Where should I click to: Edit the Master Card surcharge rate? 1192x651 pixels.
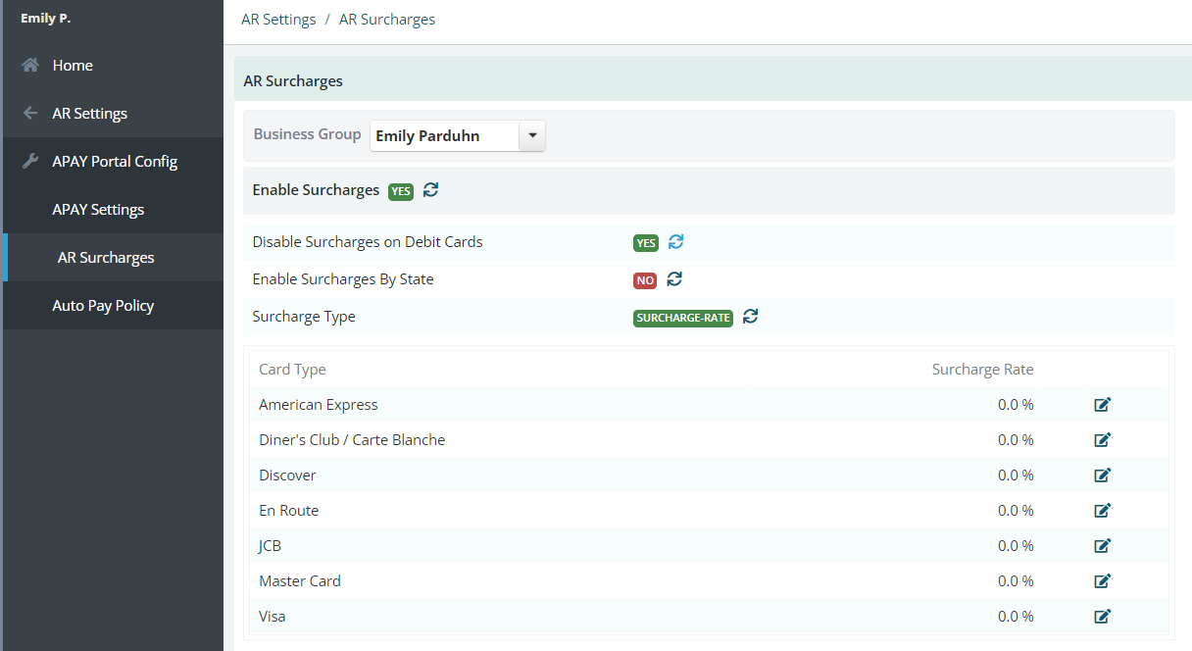point(1103,581)
